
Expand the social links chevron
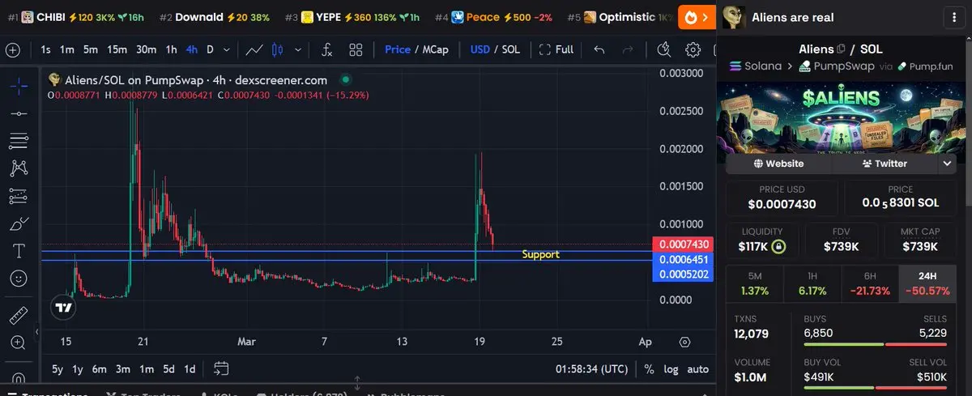pos(947,163)
